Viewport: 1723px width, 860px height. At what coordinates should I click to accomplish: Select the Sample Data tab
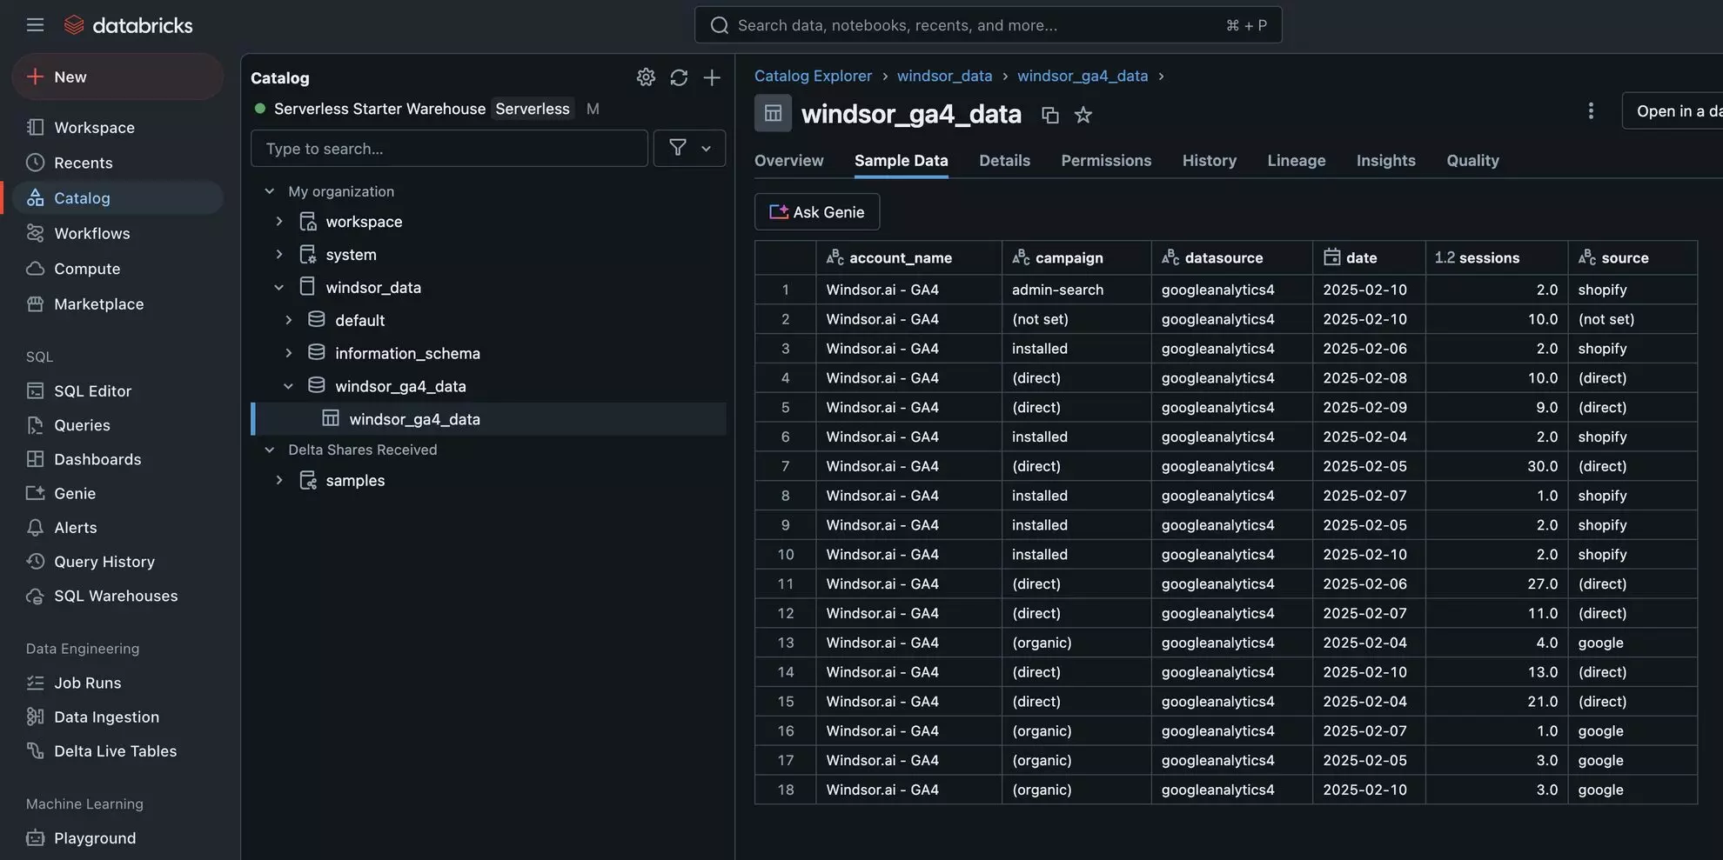coord(901,161)
